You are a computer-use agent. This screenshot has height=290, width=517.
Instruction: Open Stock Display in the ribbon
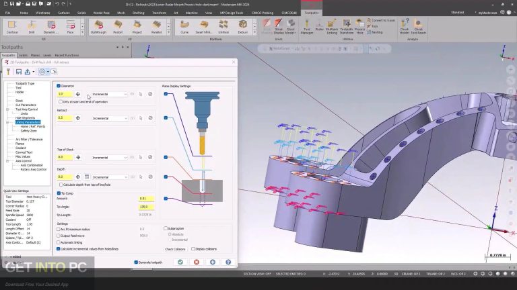(x=279, y=27)
